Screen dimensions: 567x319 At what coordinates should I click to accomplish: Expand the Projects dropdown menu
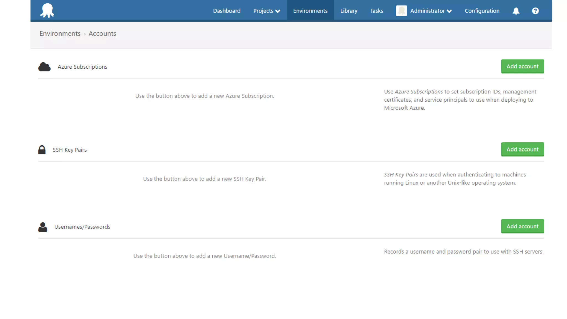pos(267,11)
